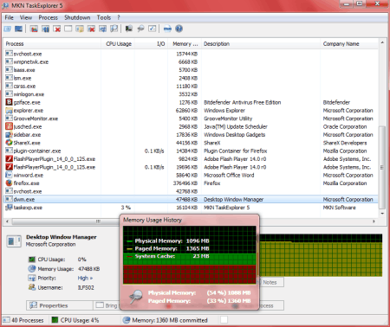Click the memory globe icon in status bar
This screenshot has height=327, width=390.
(x=127, y=320)
